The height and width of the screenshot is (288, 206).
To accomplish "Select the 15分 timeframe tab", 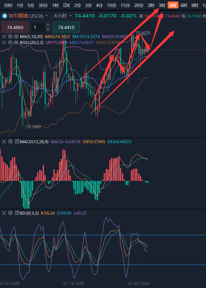I will (x=125, y=6).
